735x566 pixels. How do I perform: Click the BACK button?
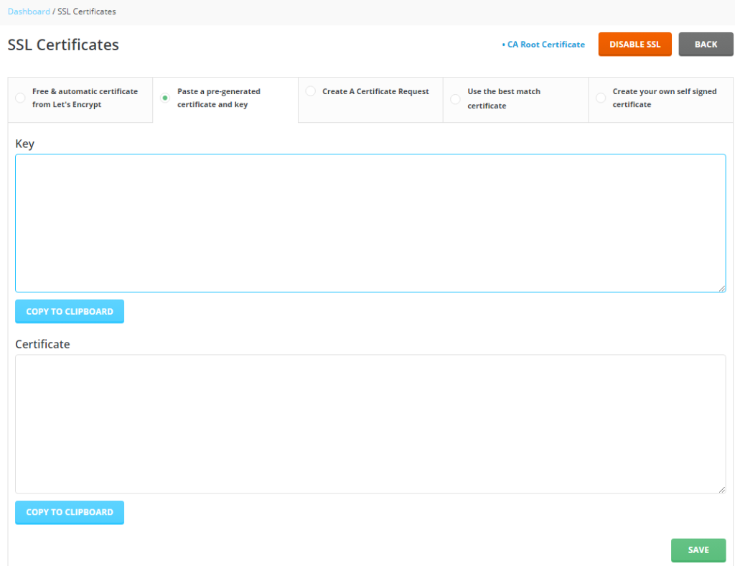706,44
